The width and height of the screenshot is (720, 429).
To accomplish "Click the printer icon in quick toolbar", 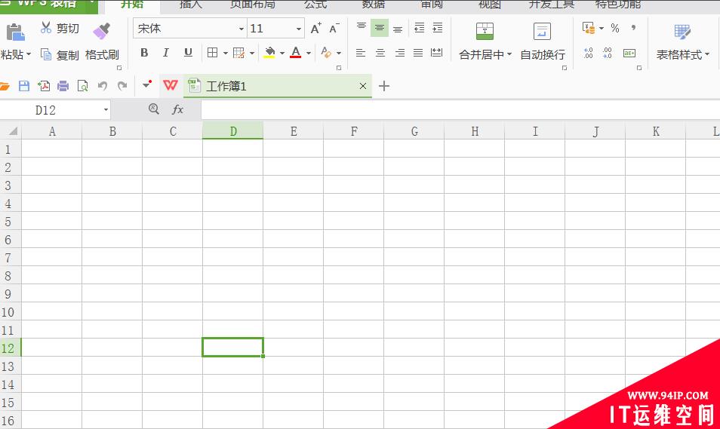I will [x=63, y=86].
